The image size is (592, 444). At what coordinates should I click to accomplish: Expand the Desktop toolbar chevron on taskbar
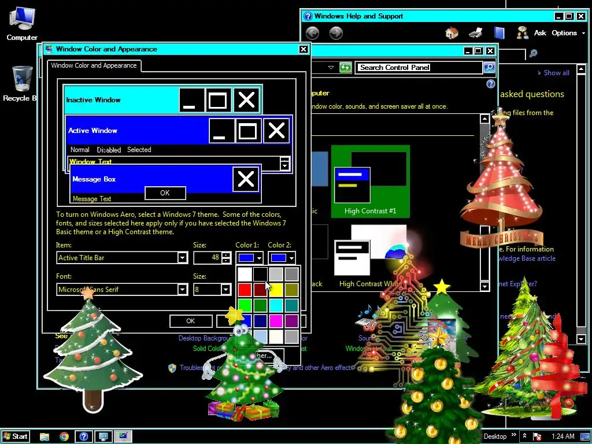(x=513, y=435)
